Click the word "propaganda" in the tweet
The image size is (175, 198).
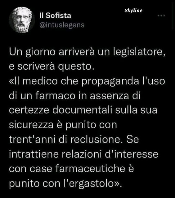pyautogui.click(x=110, y=81)
